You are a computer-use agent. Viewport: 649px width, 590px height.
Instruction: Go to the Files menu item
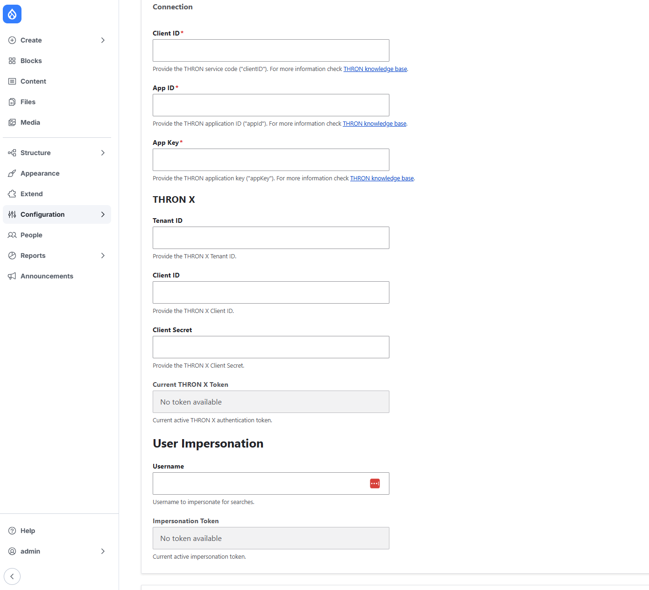[x=57, y=102]
